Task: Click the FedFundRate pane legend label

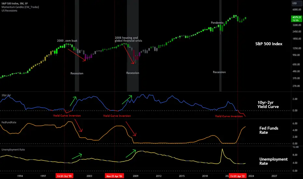Action: 9,122
